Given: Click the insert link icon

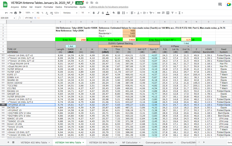Looking at the screenshot, I should point(159,13).
